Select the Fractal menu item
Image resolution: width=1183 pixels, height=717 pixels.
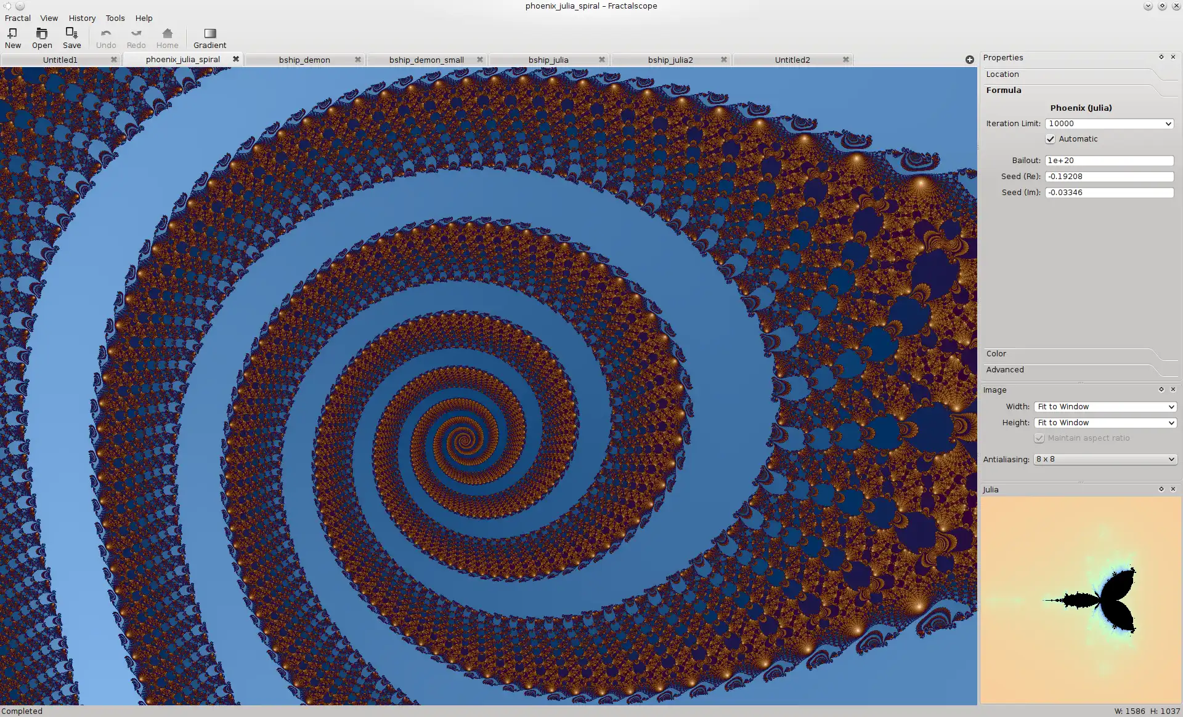(x=16, y=18)
